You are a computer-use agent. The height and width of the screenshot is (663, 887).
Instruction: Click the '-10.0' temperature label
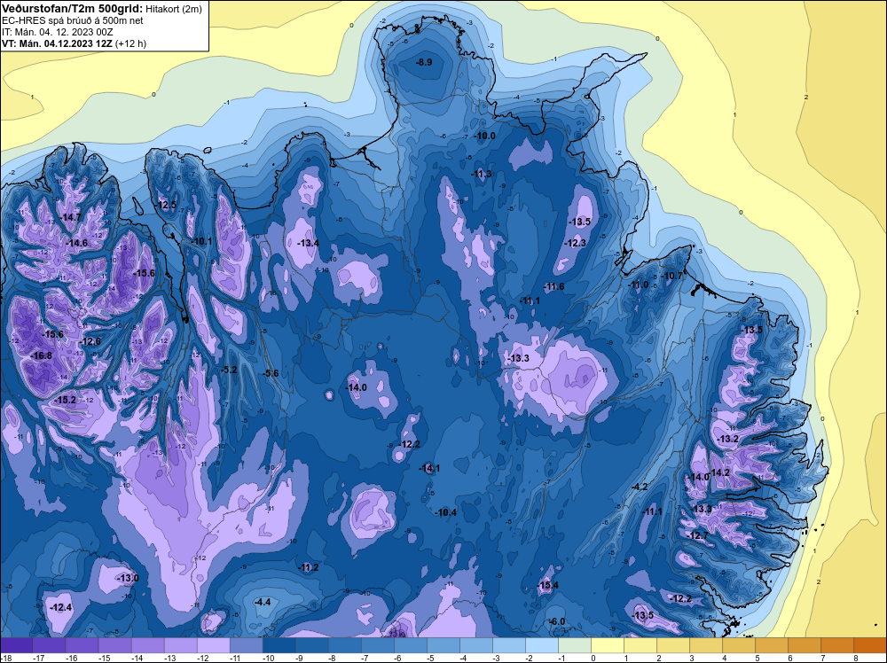(x=485, y=136)
